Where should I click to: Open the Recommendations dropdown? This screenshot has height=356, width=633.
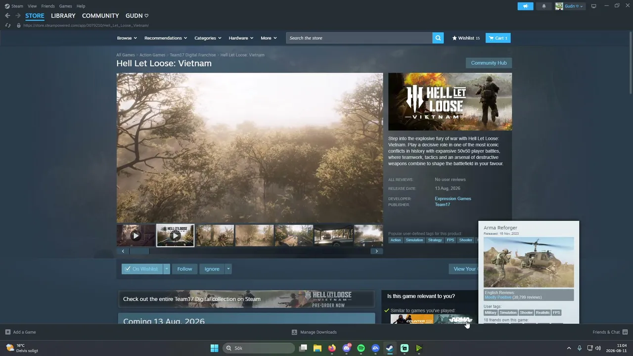[166, 38]
